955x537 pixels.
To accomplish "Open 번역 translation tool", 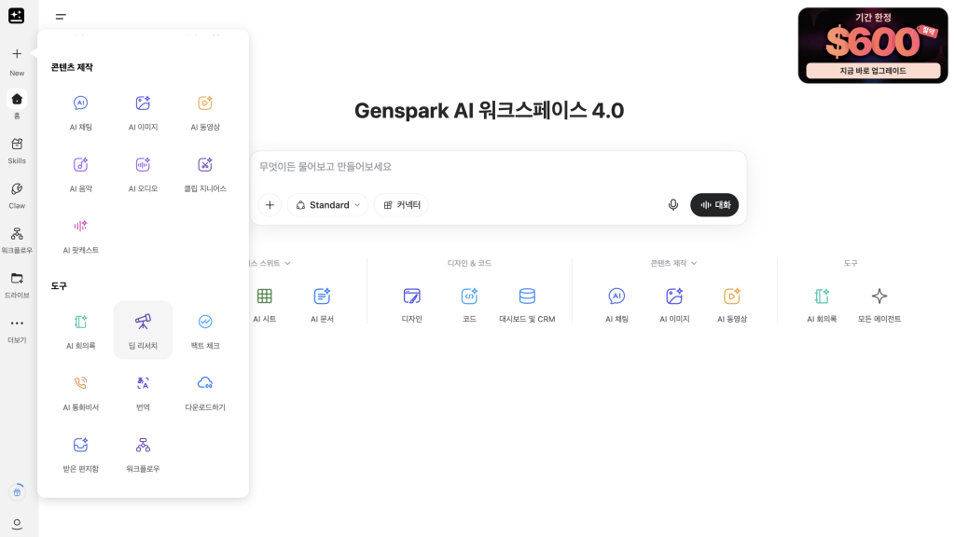I will [143, 392].
